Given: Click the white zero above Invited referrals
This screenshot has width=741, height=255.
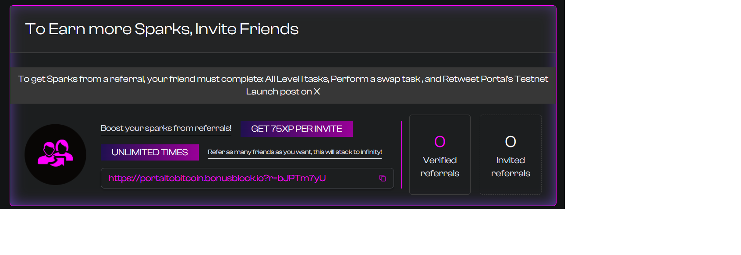Looking at the screenshot, I should 511,141.
